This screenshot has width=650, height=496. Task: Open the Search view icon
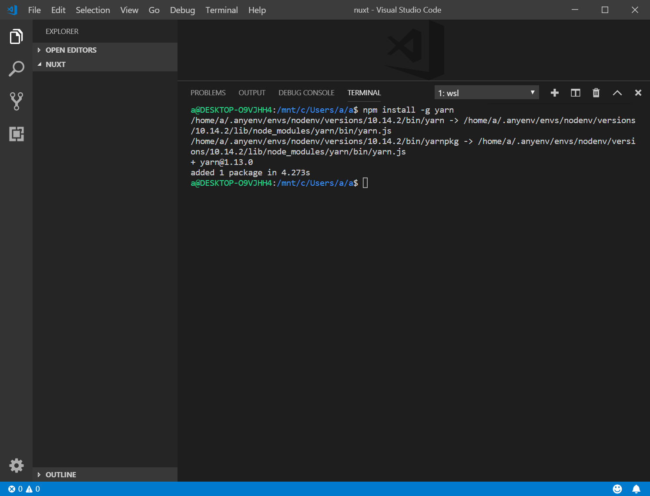click(x=16, y=69)
